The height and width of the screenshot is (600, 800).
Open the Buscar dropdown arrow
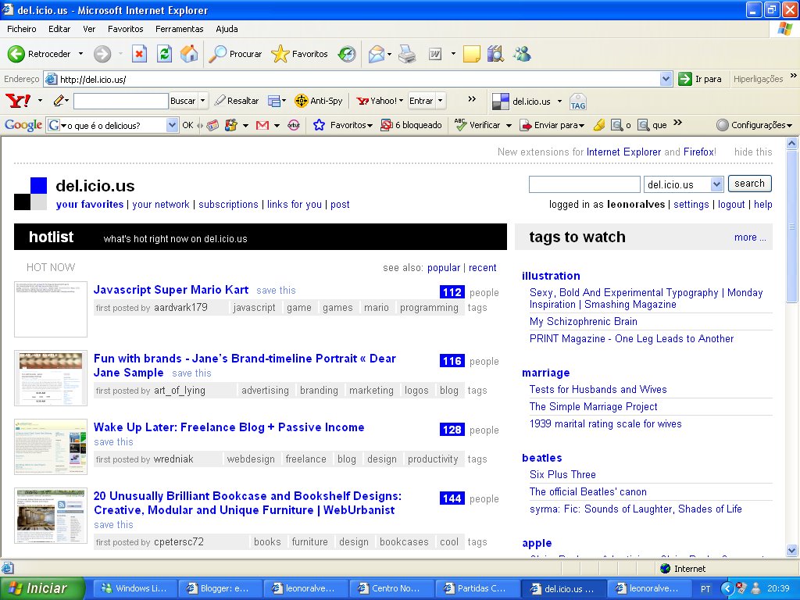[202, 101]
